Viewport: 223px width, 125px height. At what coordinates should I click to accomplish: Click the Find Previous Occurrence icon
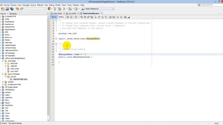(x=85, y=17)
